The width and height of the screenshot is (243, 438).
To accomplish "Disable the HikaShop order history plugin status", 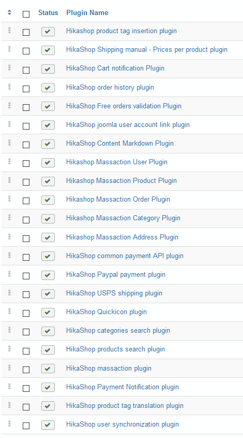I will tap(48, 88).
